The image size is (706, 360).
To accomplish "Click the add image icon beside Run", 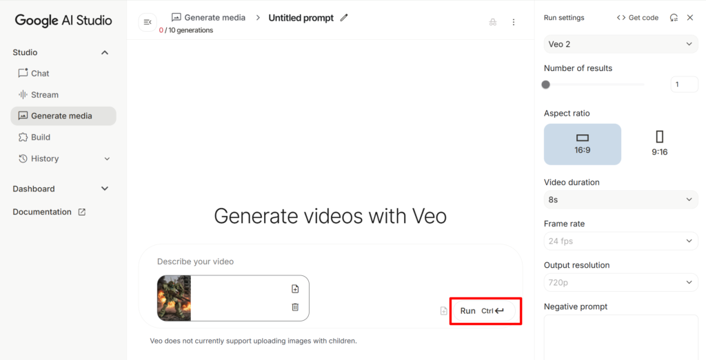I will [x=443, y=310].
